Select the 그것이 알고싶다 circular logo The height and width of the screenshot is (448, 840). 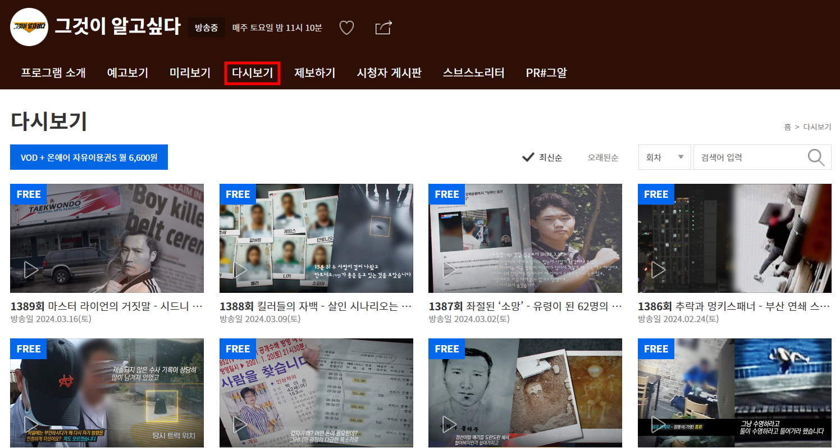click(x=29, y=27)
